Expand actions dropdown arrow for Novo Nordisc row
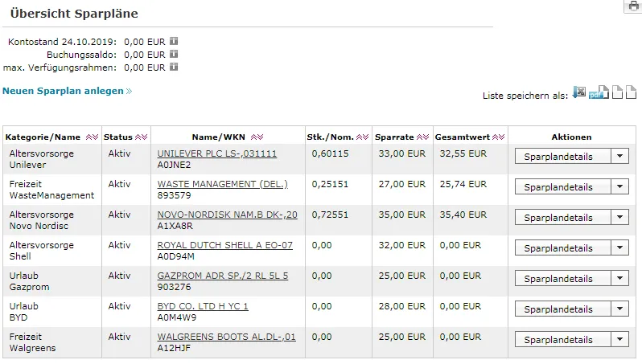Viewport: 642px width, 364px height. [x=620, y=218]
